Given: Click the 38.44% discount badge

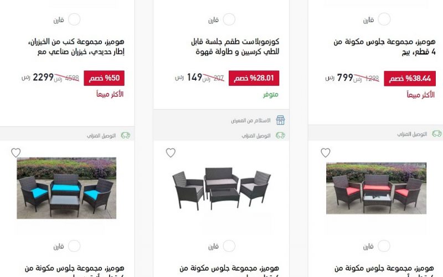Looking at the screenshot, I should click(x=410, y=78).
